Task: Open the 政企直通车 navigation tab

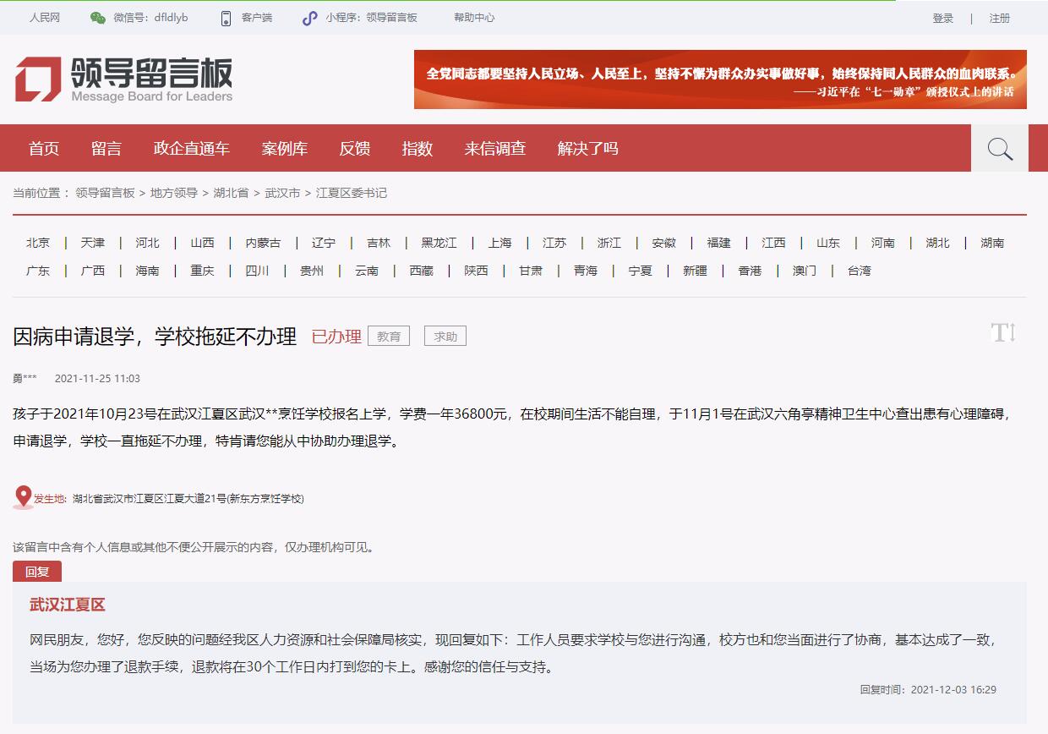Action: click(x=192, y=149)
